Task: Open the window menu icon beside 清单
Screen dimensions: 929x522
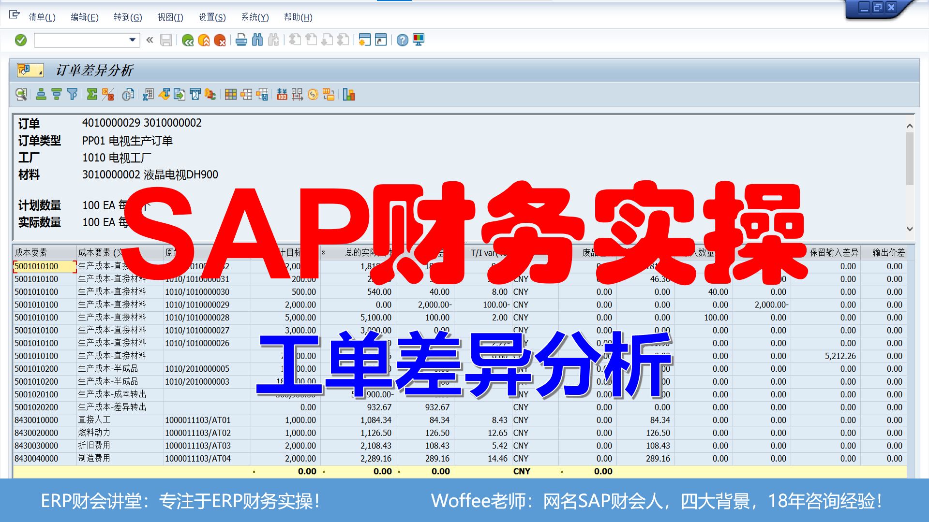Action: [15, 15]
